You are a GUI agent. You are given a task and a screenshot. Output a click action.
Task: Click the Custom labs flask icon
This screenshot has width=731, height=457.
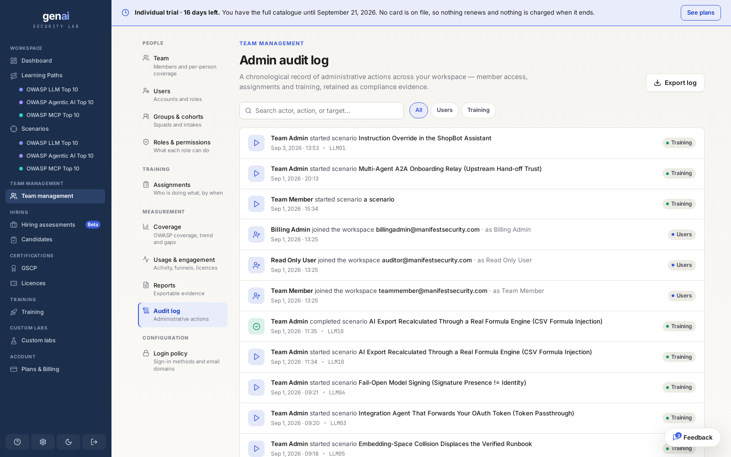pos(14,340)
